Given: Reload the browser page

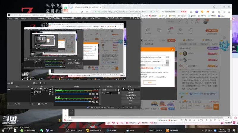Looking at the screenshot, I should click(x=82, y=12).
